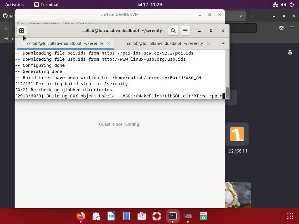The height and width of the screenshot is (224, 299).
Task: Open Trash from the dock
Action: click(x=203, y=216)
